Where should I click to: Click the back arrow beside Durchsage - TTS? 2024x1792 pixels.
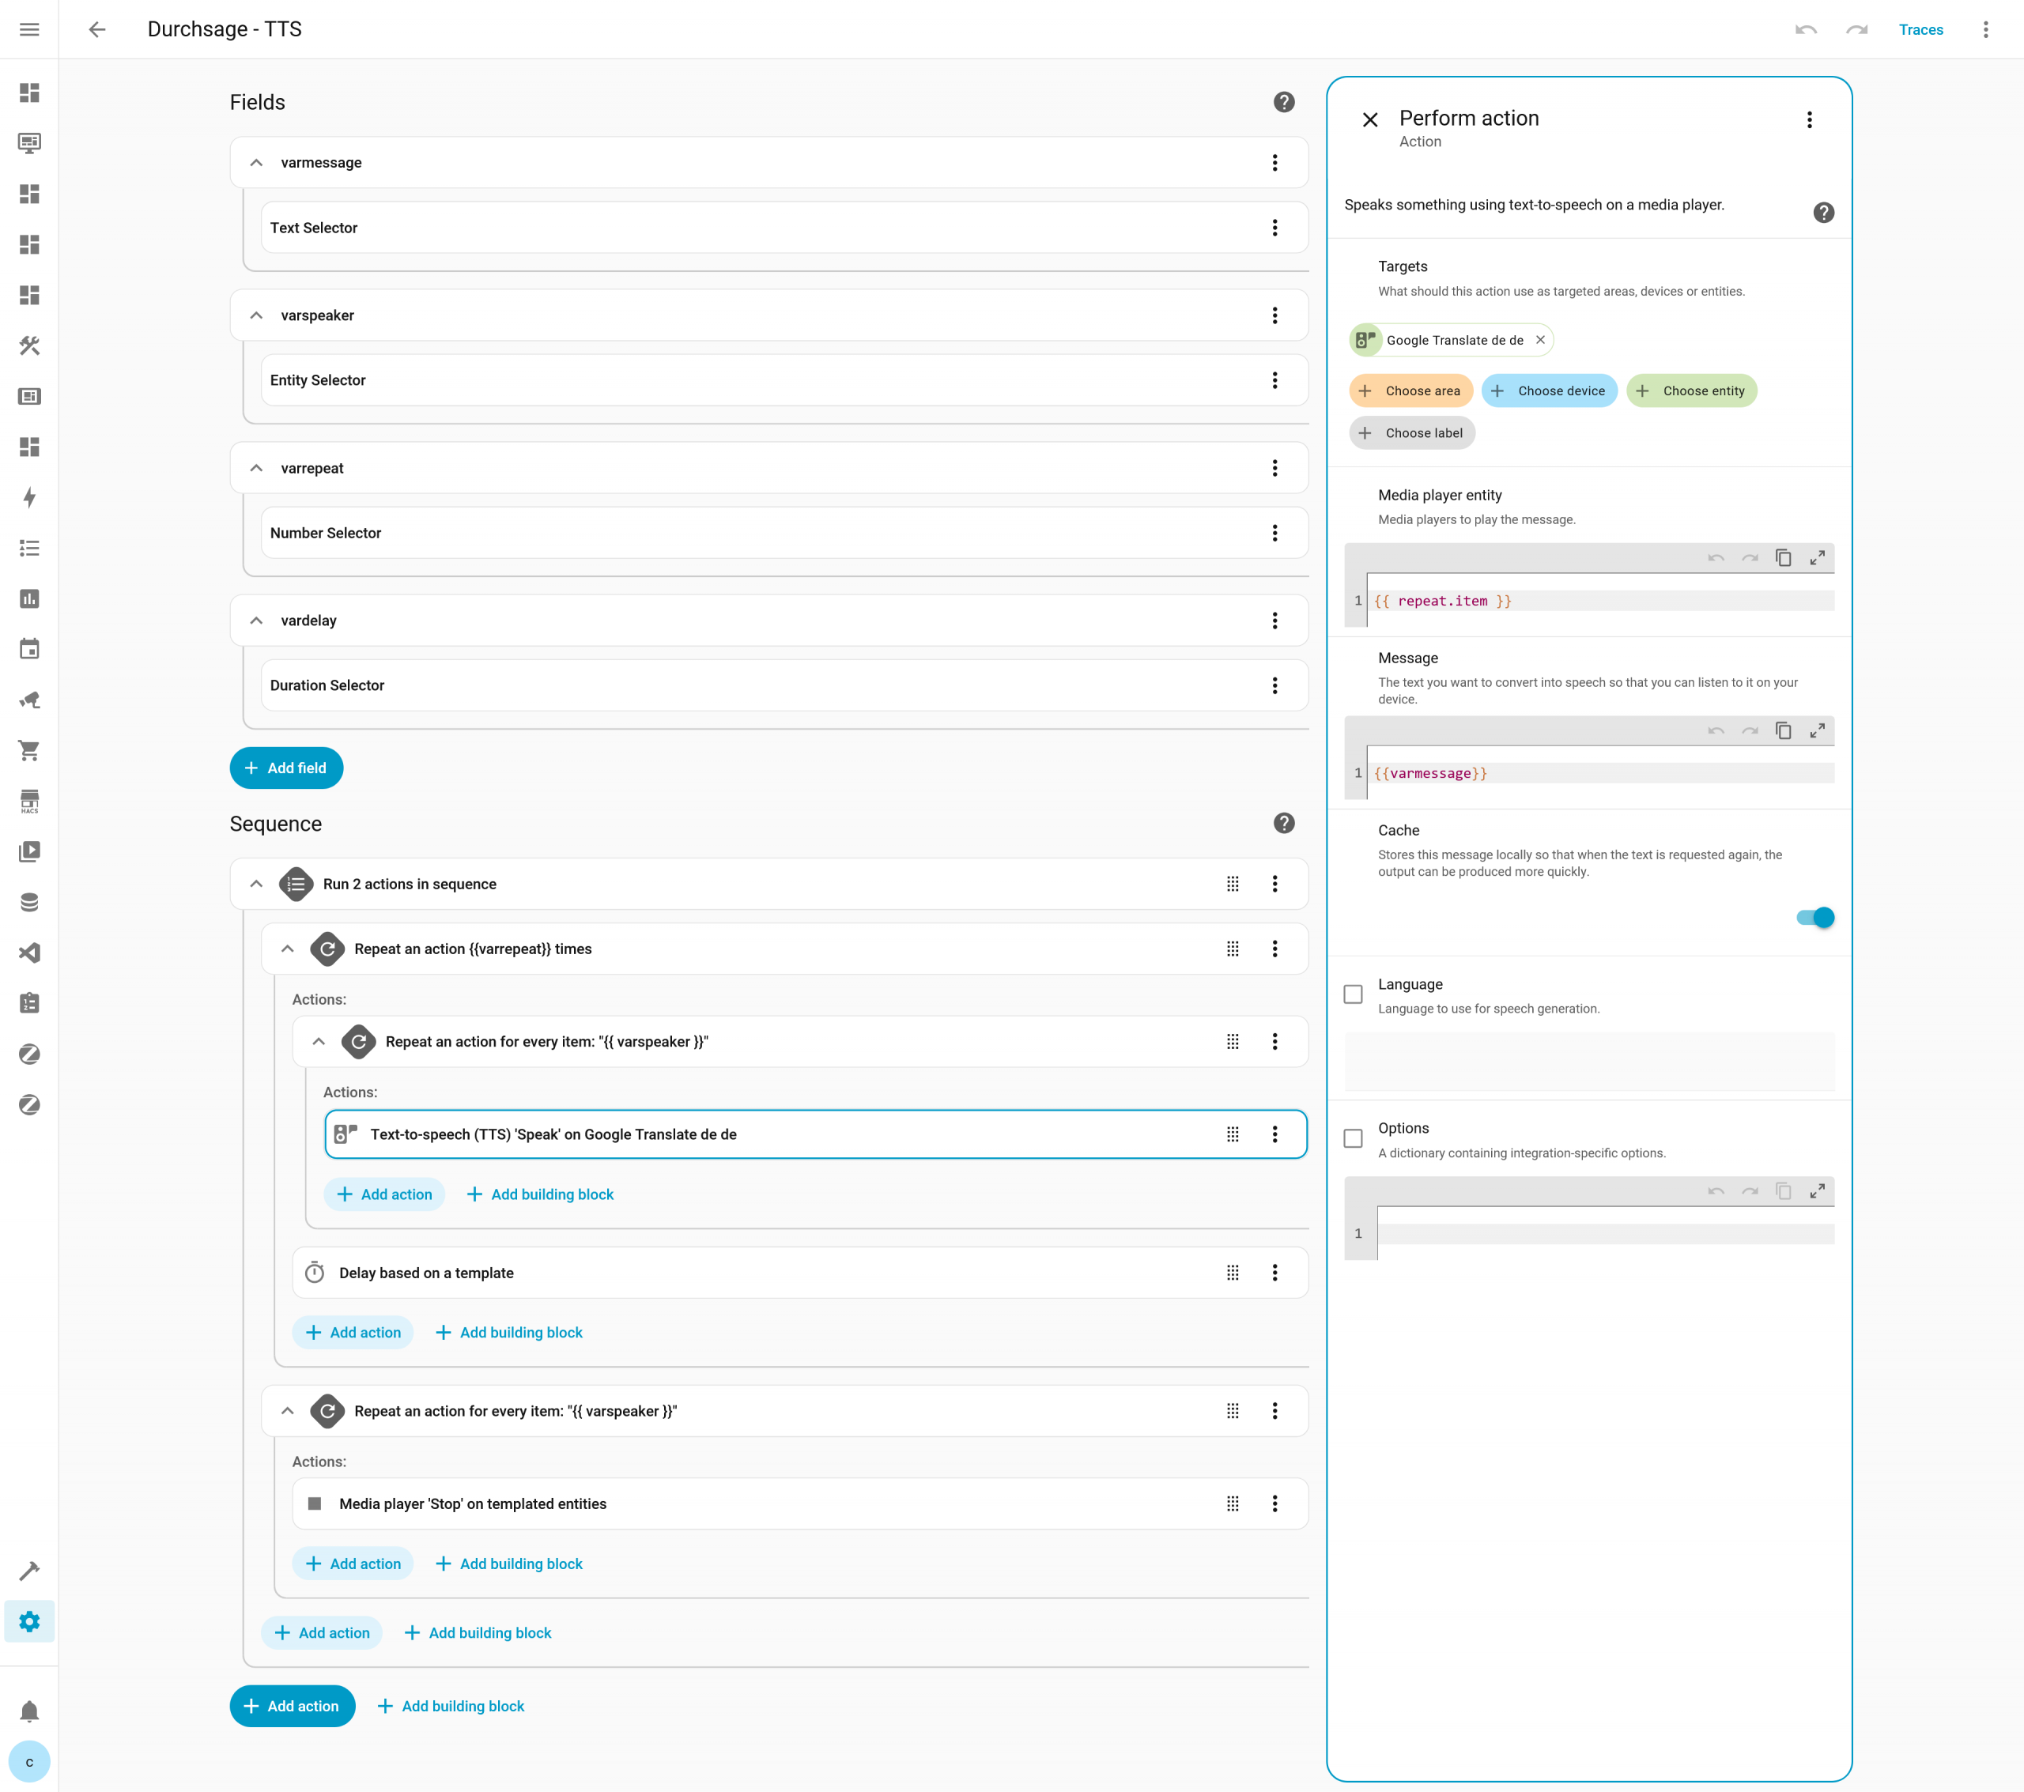tap(97, 30)
